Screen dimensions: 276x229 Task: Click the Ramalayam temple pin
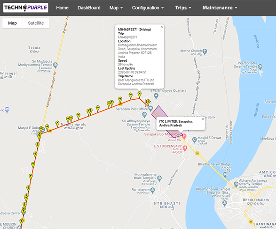click(153, 190)
